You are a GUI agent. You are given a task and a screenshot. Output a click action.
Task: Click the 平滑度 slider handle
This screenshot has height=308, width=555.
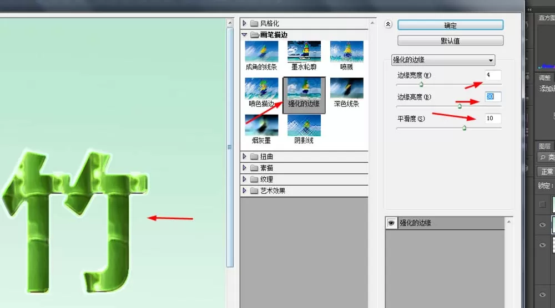point(464,128)
